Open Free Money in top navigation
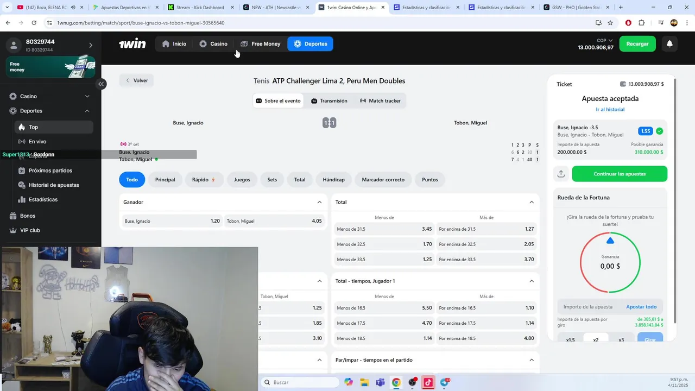695x391 pixels. pos(261,44)
